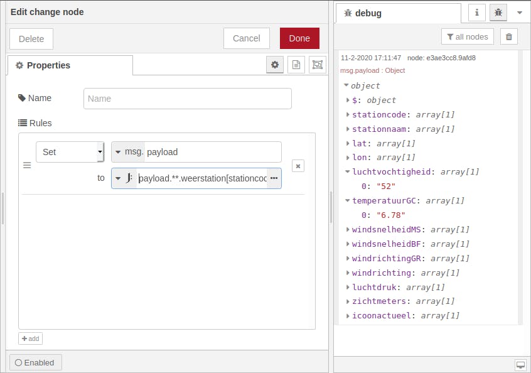Open node appearance icon
This screenshot has width=531, height=373.
click(318, 65)
